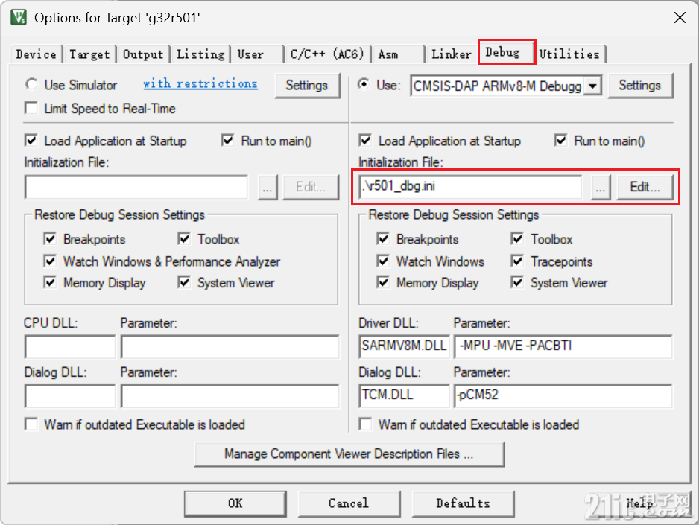Click the Keil uVision icon in the title bar

pos(19,17)
